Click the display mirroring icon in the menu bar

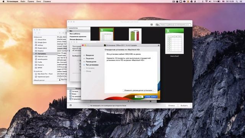(181, 2)
